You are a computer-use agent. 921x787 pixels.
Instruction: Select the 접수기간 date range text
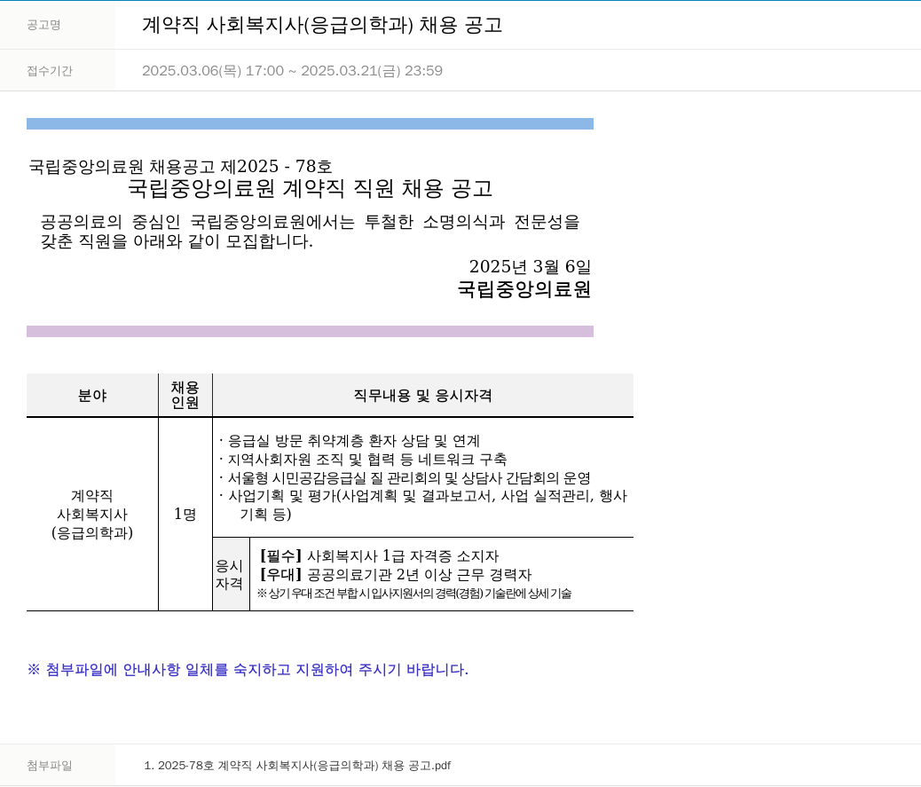(292, 70)
